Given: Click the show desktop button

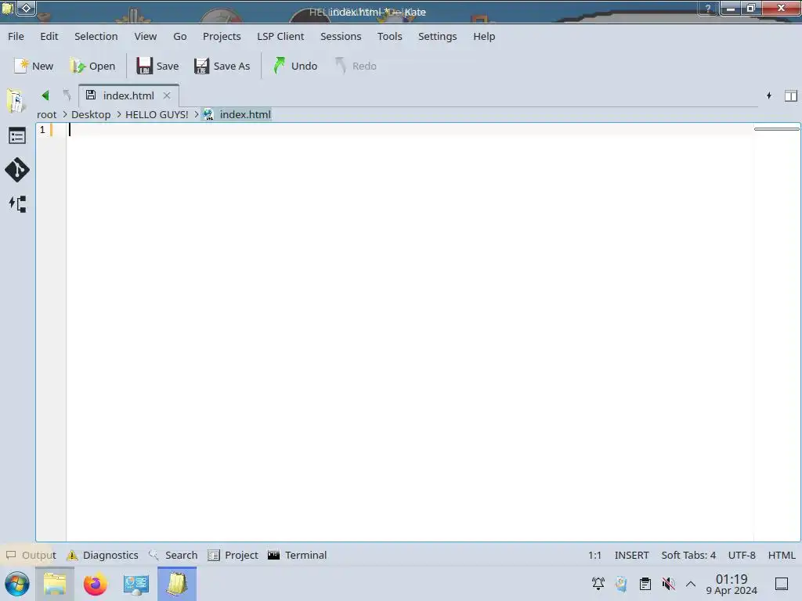Looking at the screenshot, I should click(782, 584).
